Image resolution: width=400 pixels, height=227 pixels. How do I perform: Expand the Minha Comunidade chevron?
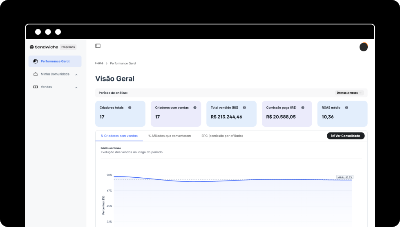[x=76, y=75]
